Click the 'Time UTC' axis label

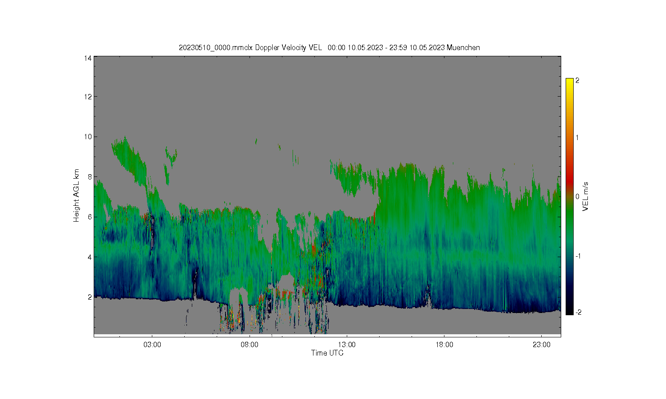327,353
